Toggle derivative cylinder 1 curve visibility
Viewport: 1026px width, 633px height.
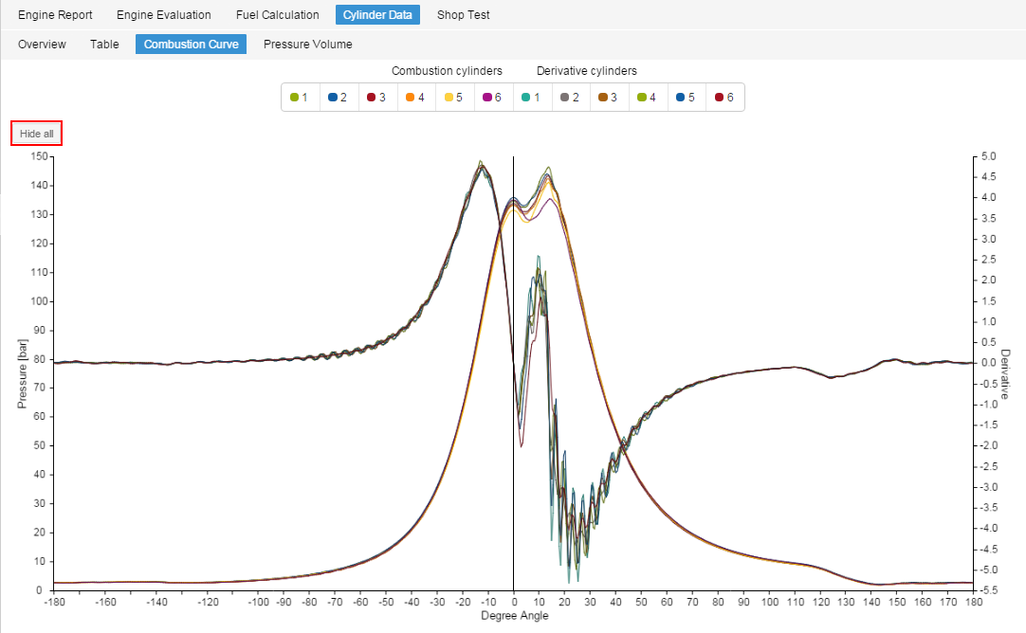(x=531, y=97)
